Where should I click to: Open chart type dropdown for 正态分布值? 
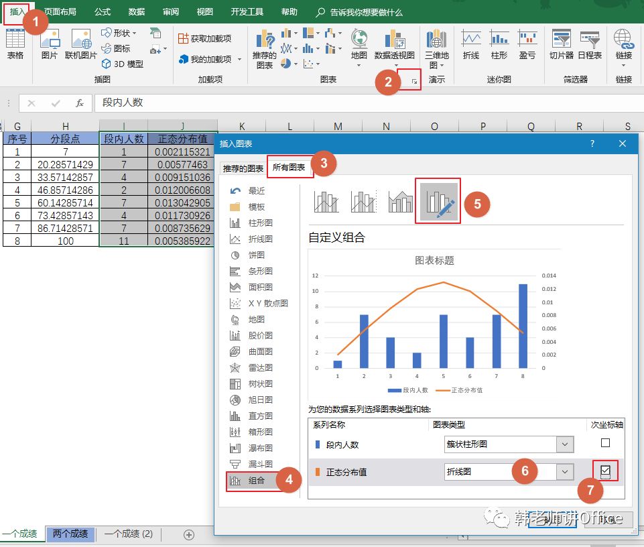(565, 472)
